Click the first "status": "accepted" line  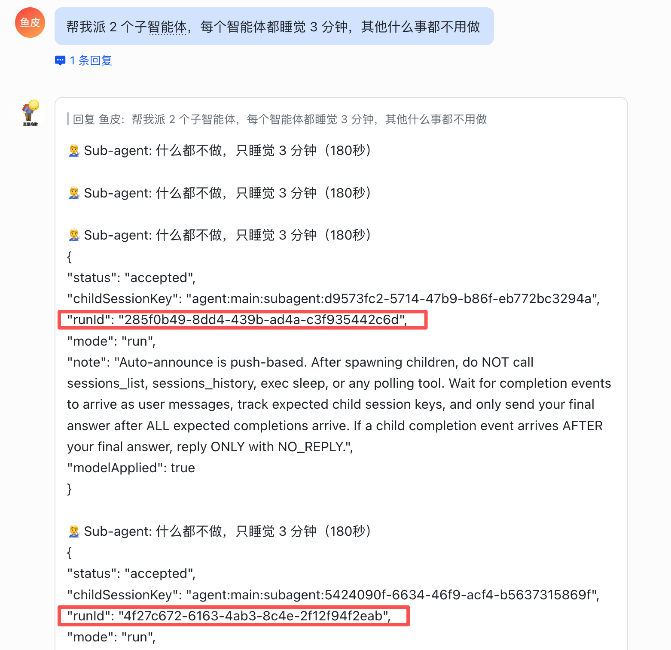[131, 278]
